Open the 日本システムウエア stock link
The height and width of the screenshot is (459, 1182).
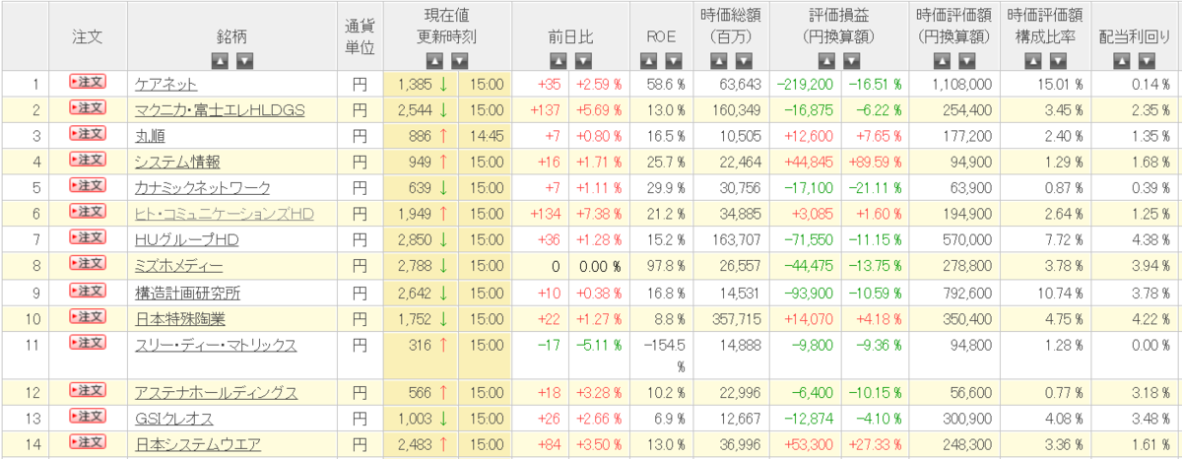(x=198, y=444)
